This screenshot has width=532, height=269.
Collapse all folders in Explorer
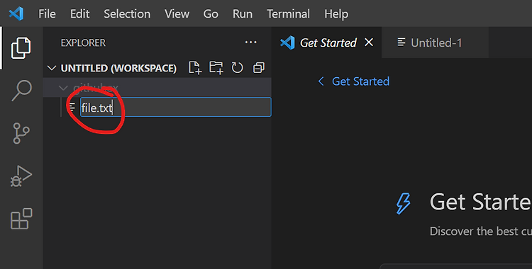(259, 68)
